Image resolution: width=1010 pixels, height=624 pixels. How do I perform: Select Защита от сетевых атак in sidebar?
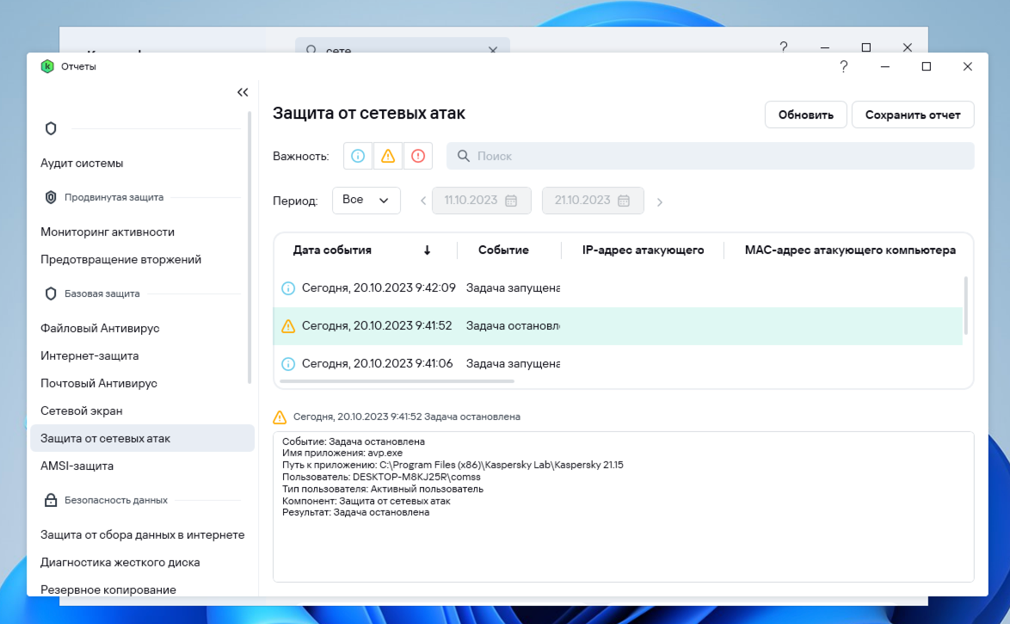pos(142,438)
